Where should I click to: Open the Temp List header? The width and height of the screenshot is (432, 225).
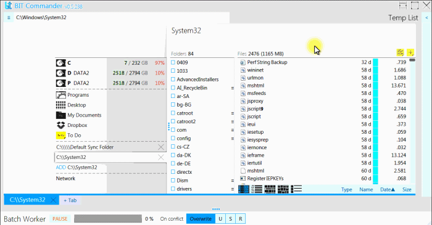pos(403,18)
